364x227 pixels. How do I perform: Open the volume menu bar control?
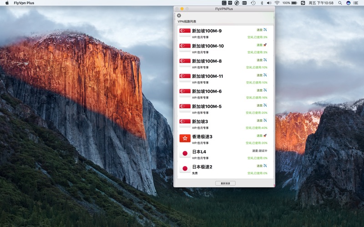(x=269, y=3)
